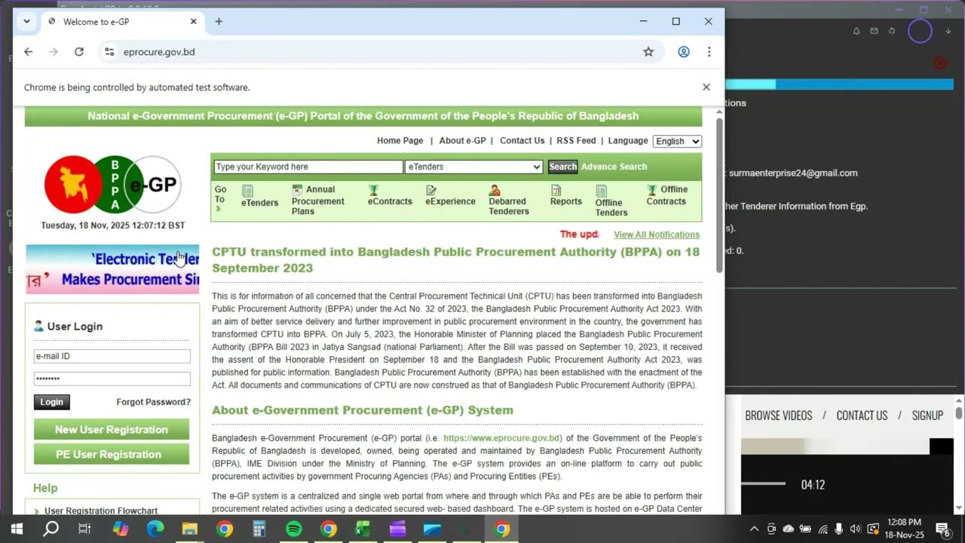
Task: View site information icon in address bar
Action: [x=109, y=51]
